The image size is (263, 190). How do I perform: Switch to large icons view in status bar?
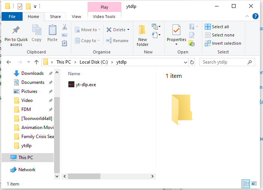click(254, 184)
